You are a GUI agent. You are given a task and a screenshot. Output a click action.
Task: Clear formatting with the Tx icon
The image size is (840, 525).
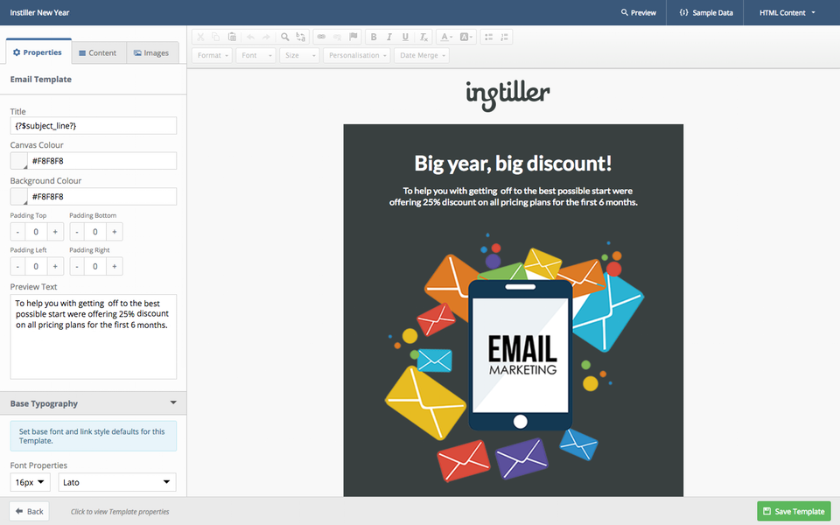tap(423, 37)
